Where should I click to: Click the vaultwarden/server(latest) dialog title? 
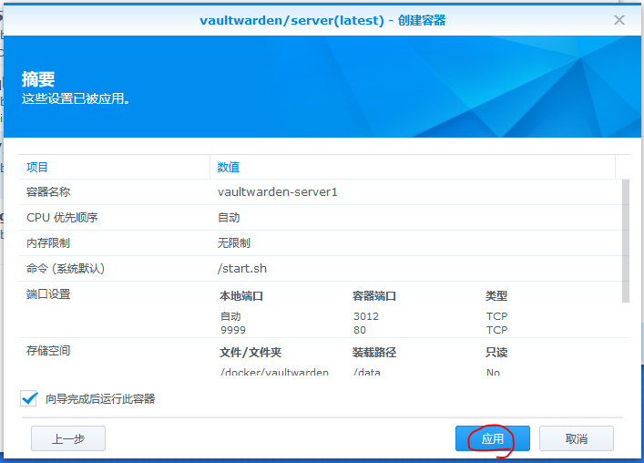[x=322, y=20]
